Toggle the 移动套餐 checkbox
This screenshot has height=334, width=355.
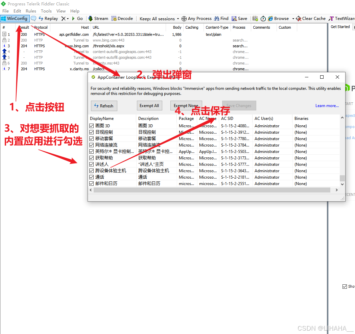pos(92,138)
